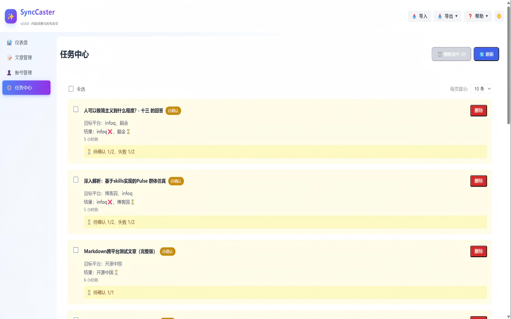Click the SyncCaster sparkle logo icon
Viewport: 511px width, 319px height.
tap(11, 16)
